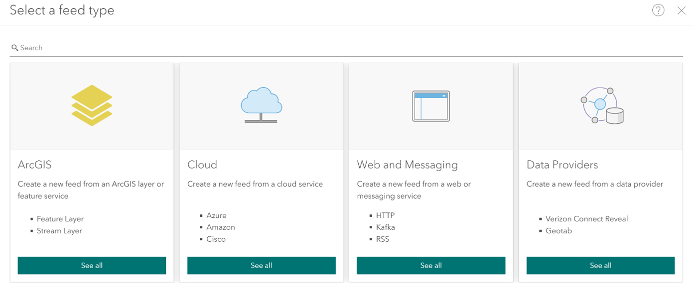
Task: Click the Web and Messaging window icon
Action: point(431,106)
